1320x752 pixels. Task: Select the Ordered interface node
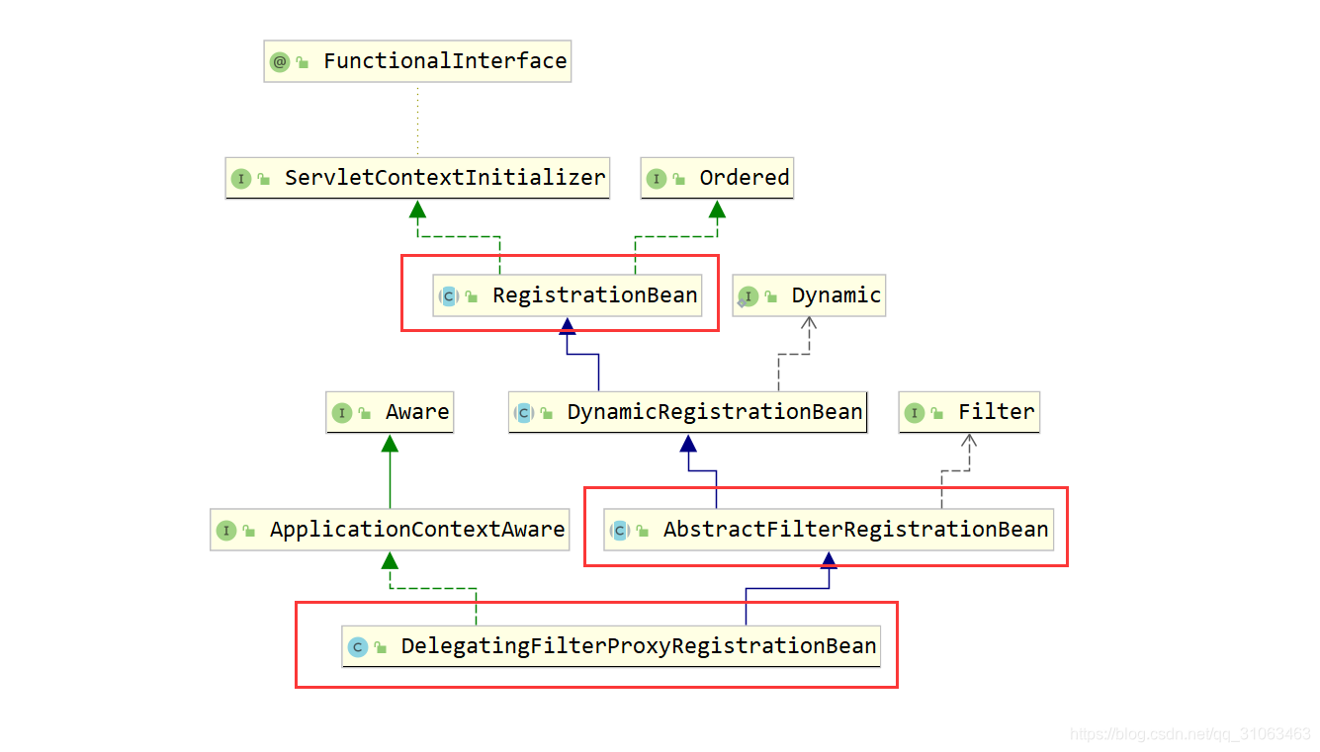click(717, 178)
